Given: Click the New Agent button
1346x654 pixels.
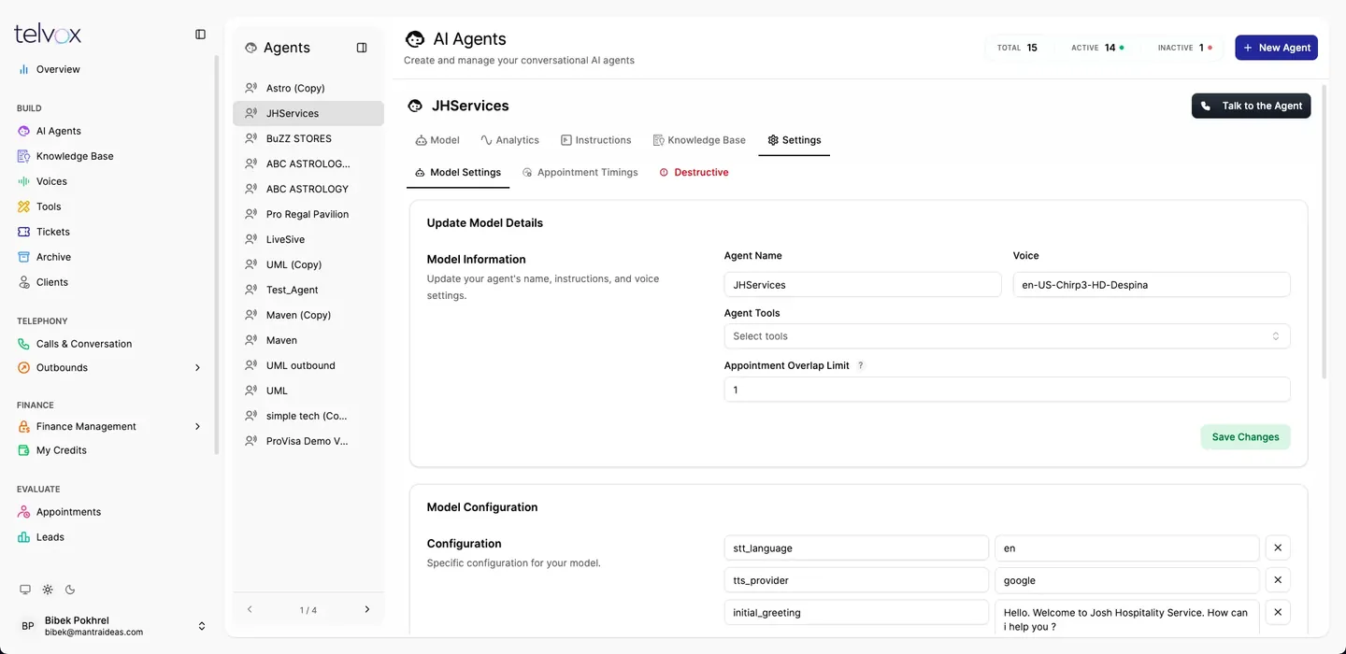Looking at the screenshot, I should [1276, 48].
